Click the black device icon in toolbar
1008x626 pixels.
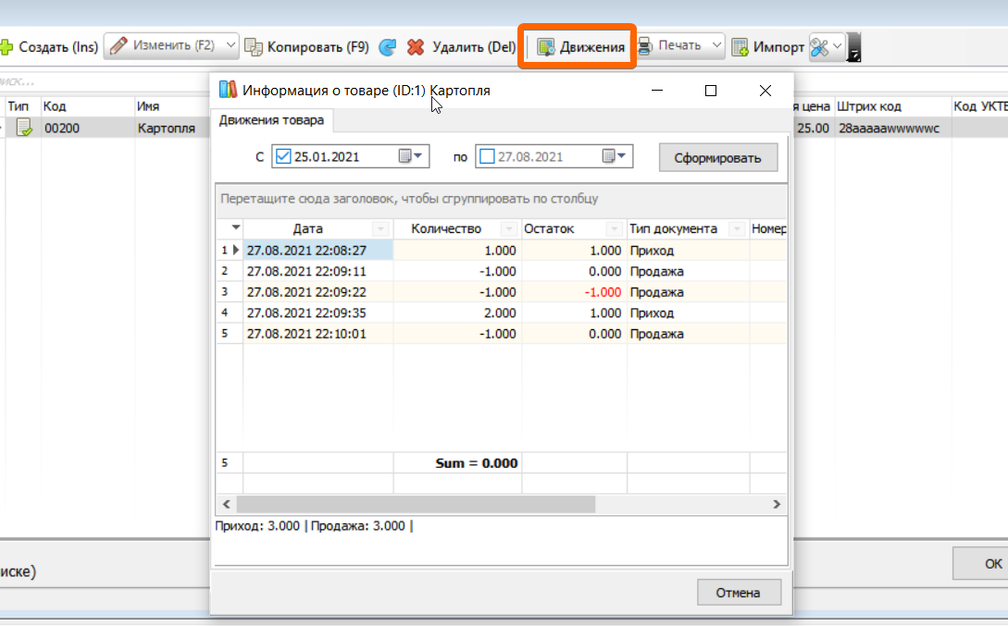pos(853,47)
